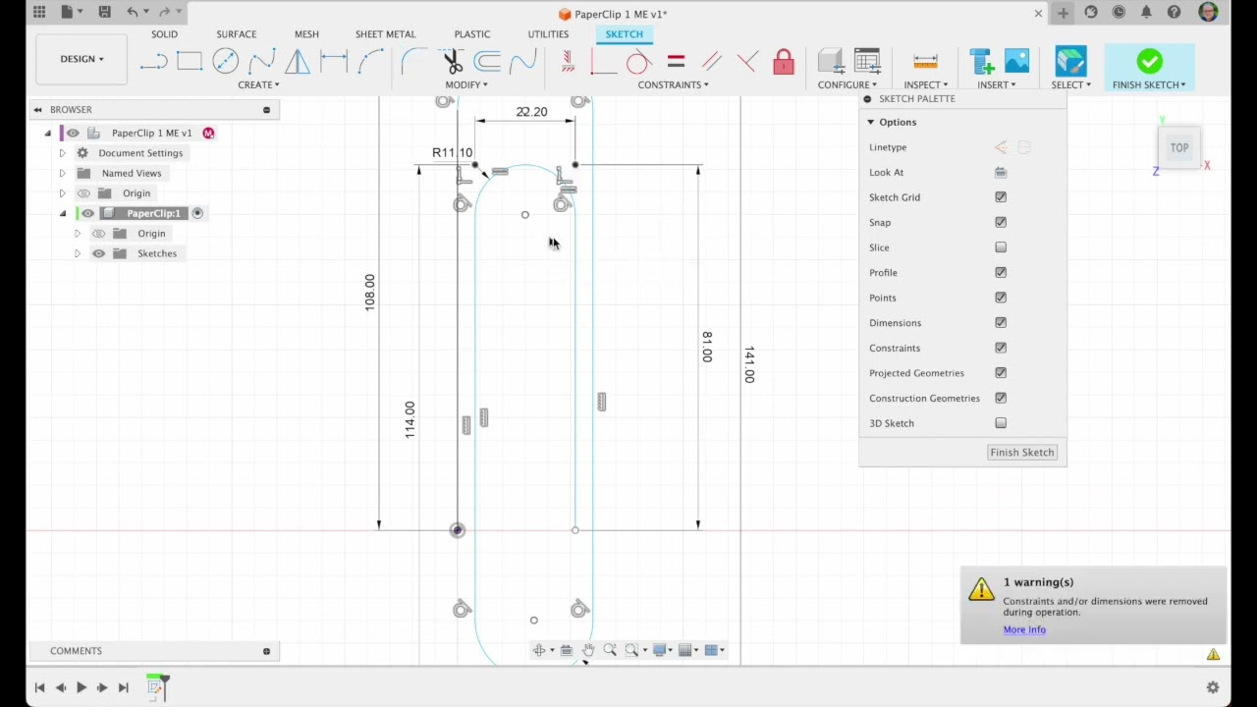Click the Zoom magnifier icon in navigation bar

[610, 650]
